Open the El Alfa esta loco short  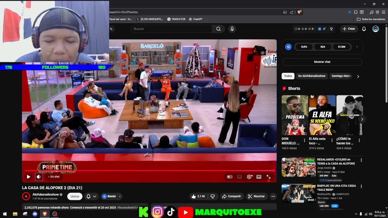322,115
